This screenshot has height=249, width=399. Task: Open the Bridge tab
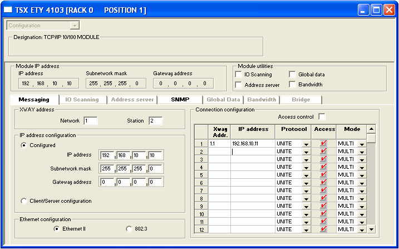pyautogui.click(x=301, y=100)
